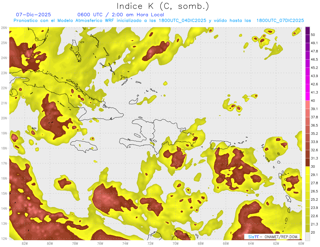The height and width of the screenshot is (247, 320).
Task: Click the latitude axis label "19N"
Action: [x=4, y=133]
